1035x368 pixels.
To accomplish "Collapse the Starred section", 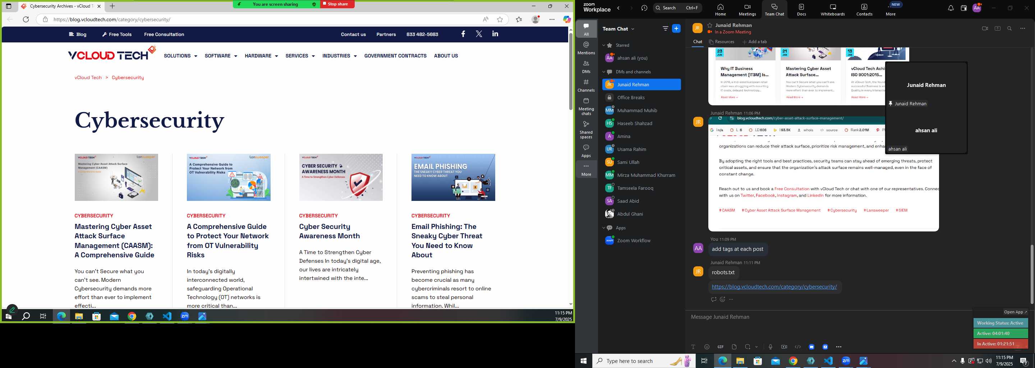I will click(x=603, y=45).
